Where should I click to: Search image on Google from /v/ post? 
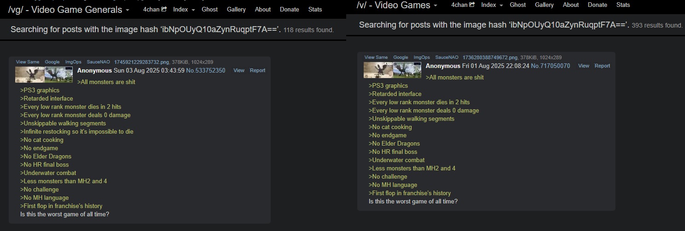(x=401, y=57)
